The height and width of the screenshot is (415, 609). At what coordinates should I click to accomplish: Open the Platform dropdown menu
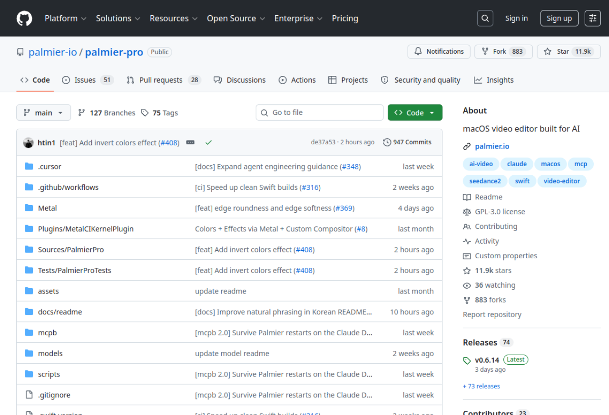coord(66,19)
